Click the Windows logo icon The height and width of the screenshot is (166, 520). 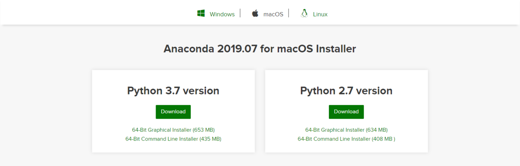[x=201, y=13]
